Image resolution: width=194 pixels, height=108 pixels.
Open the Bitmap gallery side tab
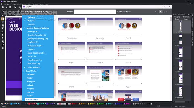(192, 36)
